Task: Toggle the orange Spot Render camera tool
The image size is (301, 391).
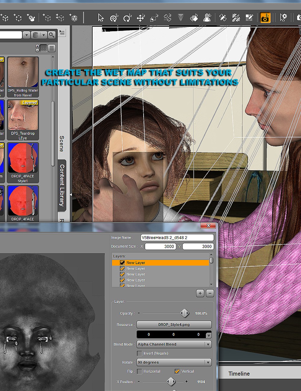Action: [265, 18]
